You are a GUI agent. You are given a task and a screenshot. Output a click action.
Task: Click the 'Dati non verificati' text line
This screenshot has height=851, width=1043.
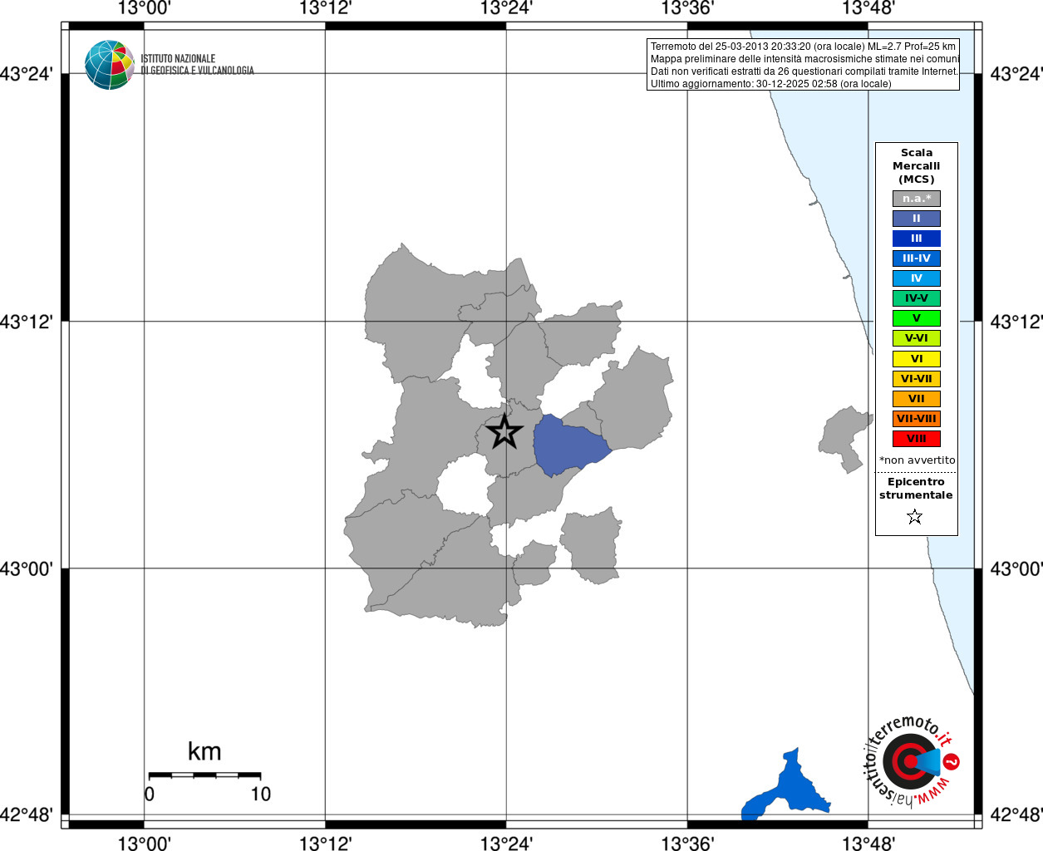[804, 71]
